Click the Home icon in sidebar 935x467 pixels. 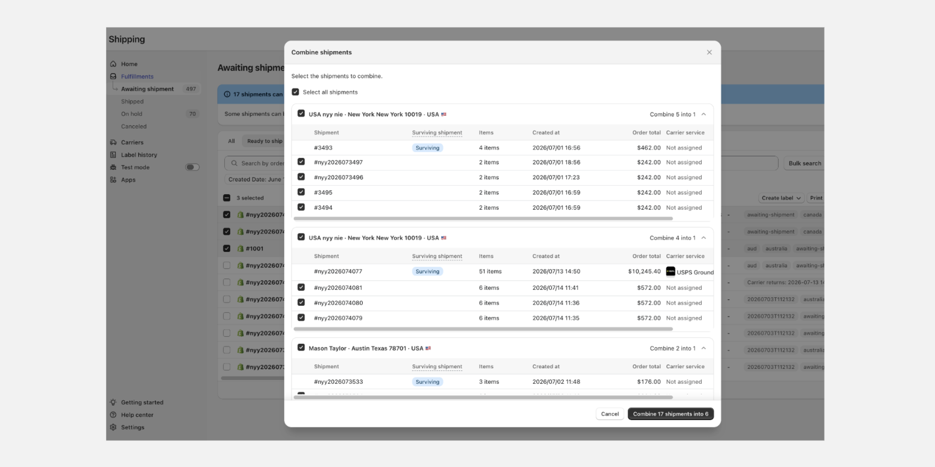[x=113, y=64]
